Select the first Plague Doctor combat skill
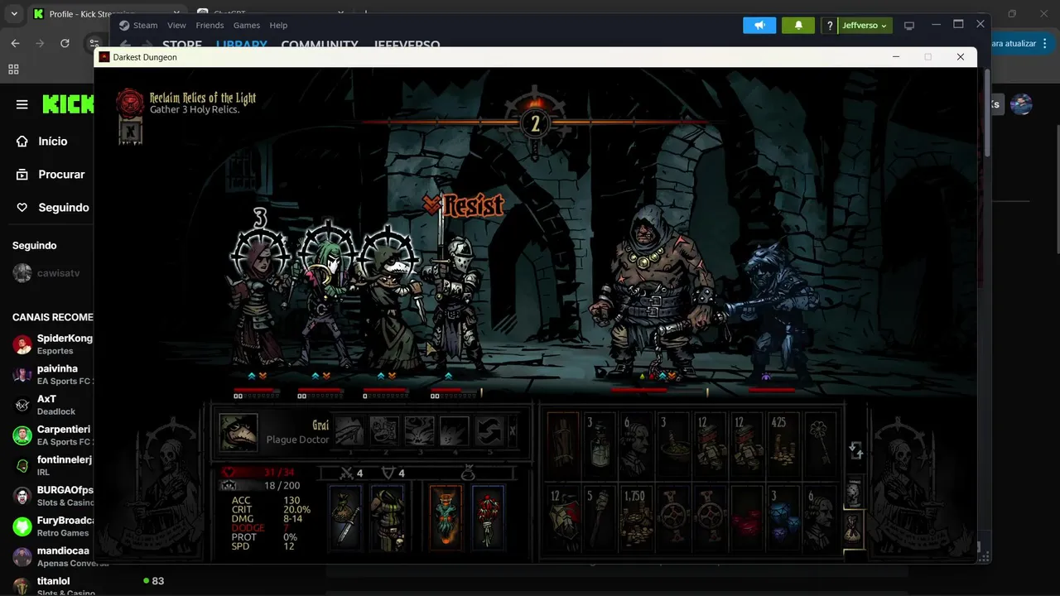Viewport: 1060px width, 596px height. click(x=349, y=430)
